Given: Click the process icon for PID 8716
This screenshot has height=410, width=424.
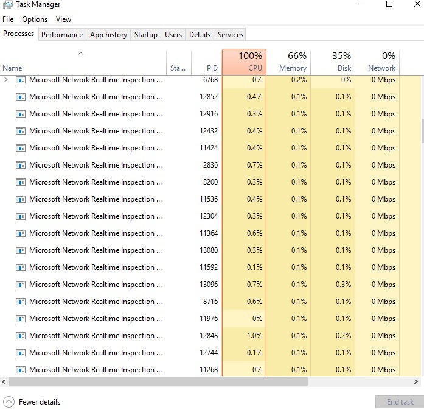Looking at the screenshot, I should [x=21, y=302].
